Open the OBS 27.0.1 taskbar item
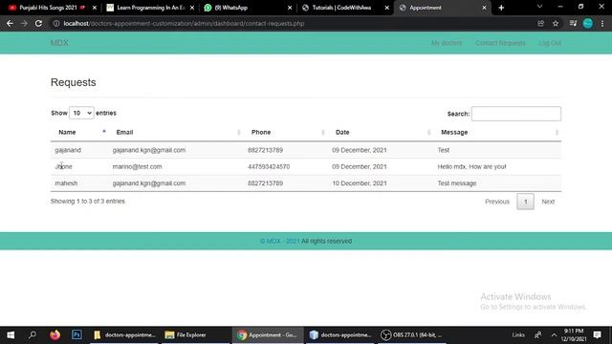 pyautogui.click(x=411, y=335)
